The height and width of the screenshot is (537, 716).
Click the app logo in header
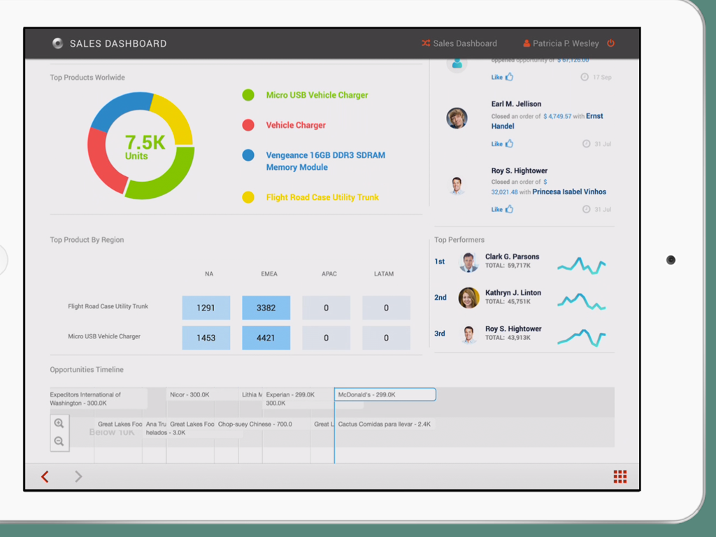click(x=57, y=43)
